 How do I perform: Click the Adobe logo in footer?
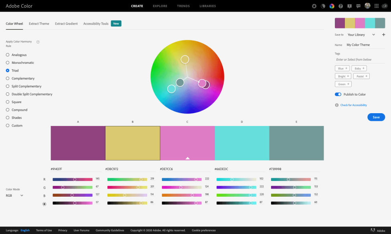click(378, 230)
